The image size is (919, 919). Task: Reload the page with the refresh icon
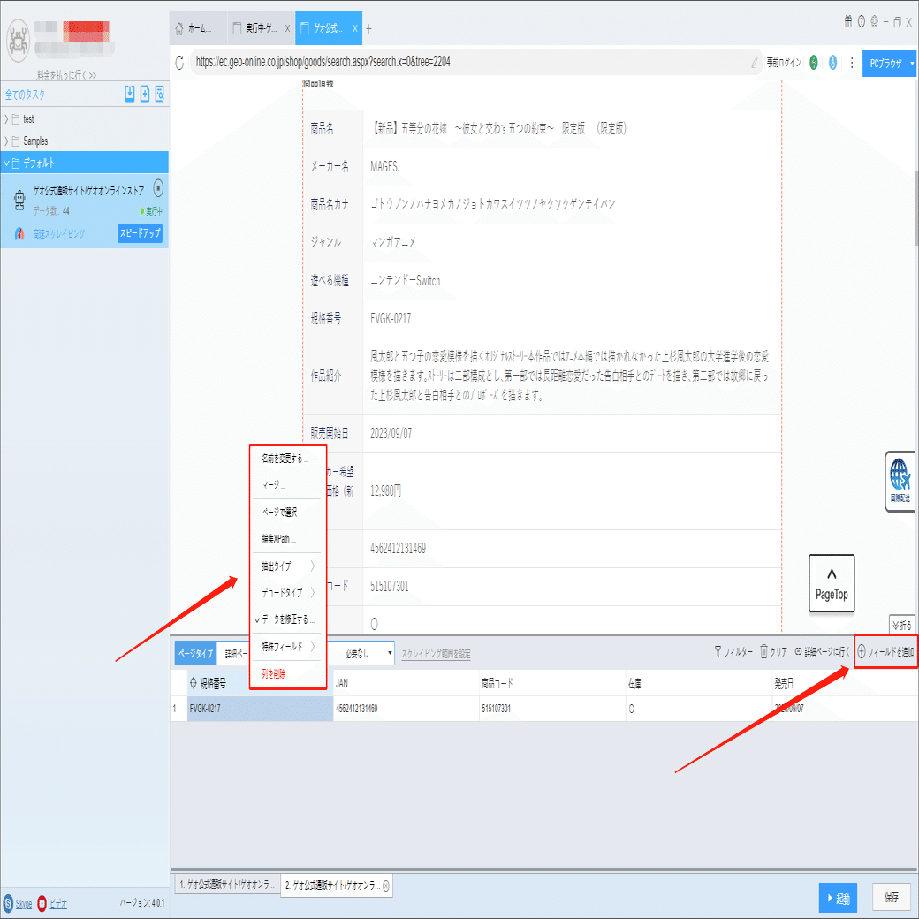179,62
